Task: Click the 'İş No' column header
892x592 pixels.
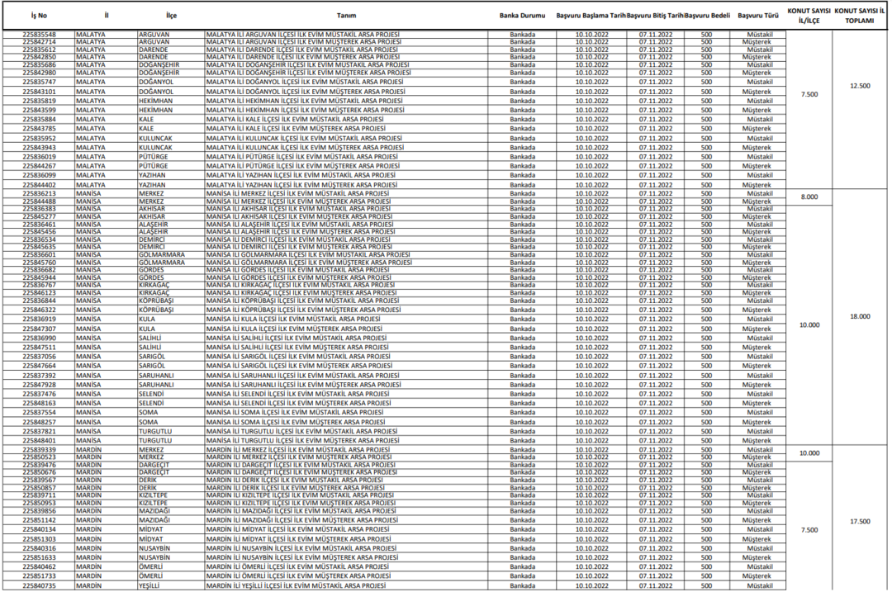Action: [x=39, y=16]
